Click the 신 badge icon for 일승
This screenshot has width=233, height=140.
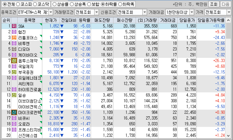tap(14, 95)
